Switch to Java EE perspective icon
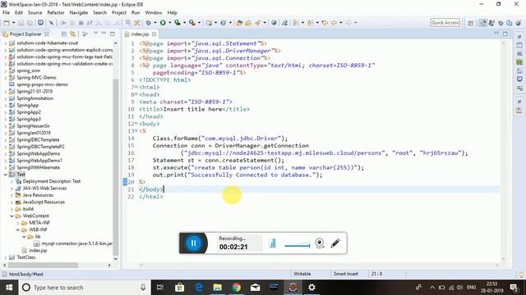 (x=482, y=23)
